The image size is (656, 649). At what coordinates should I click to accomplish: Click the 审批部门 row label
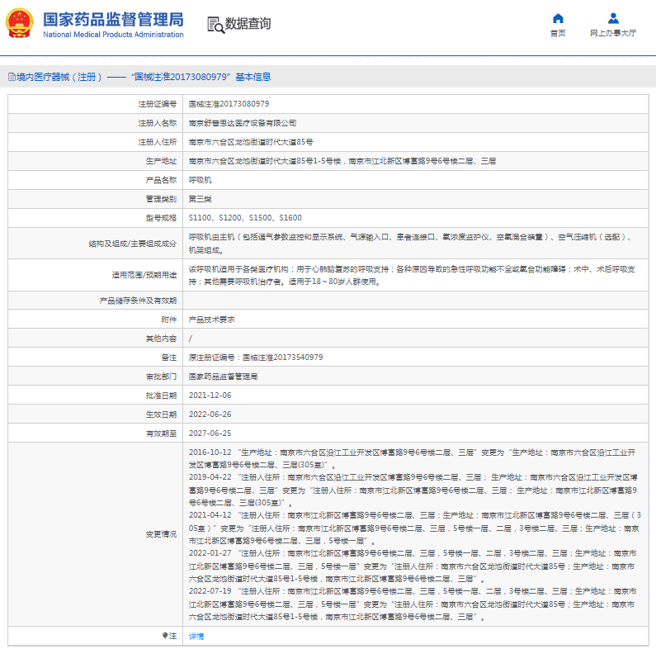161,377
